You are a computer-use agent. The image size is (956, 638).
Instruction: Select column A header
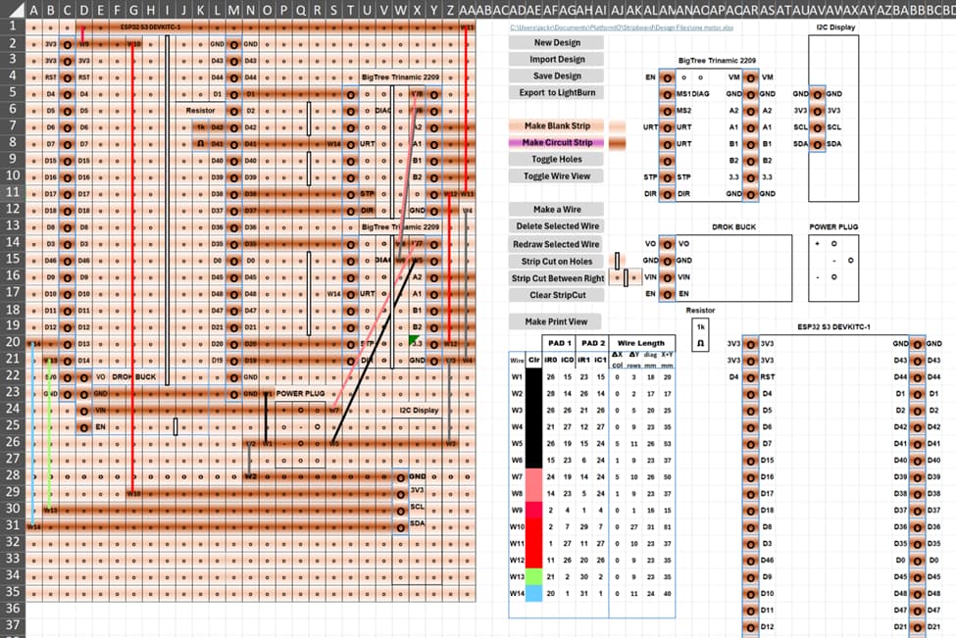click(x=33, y=10)
